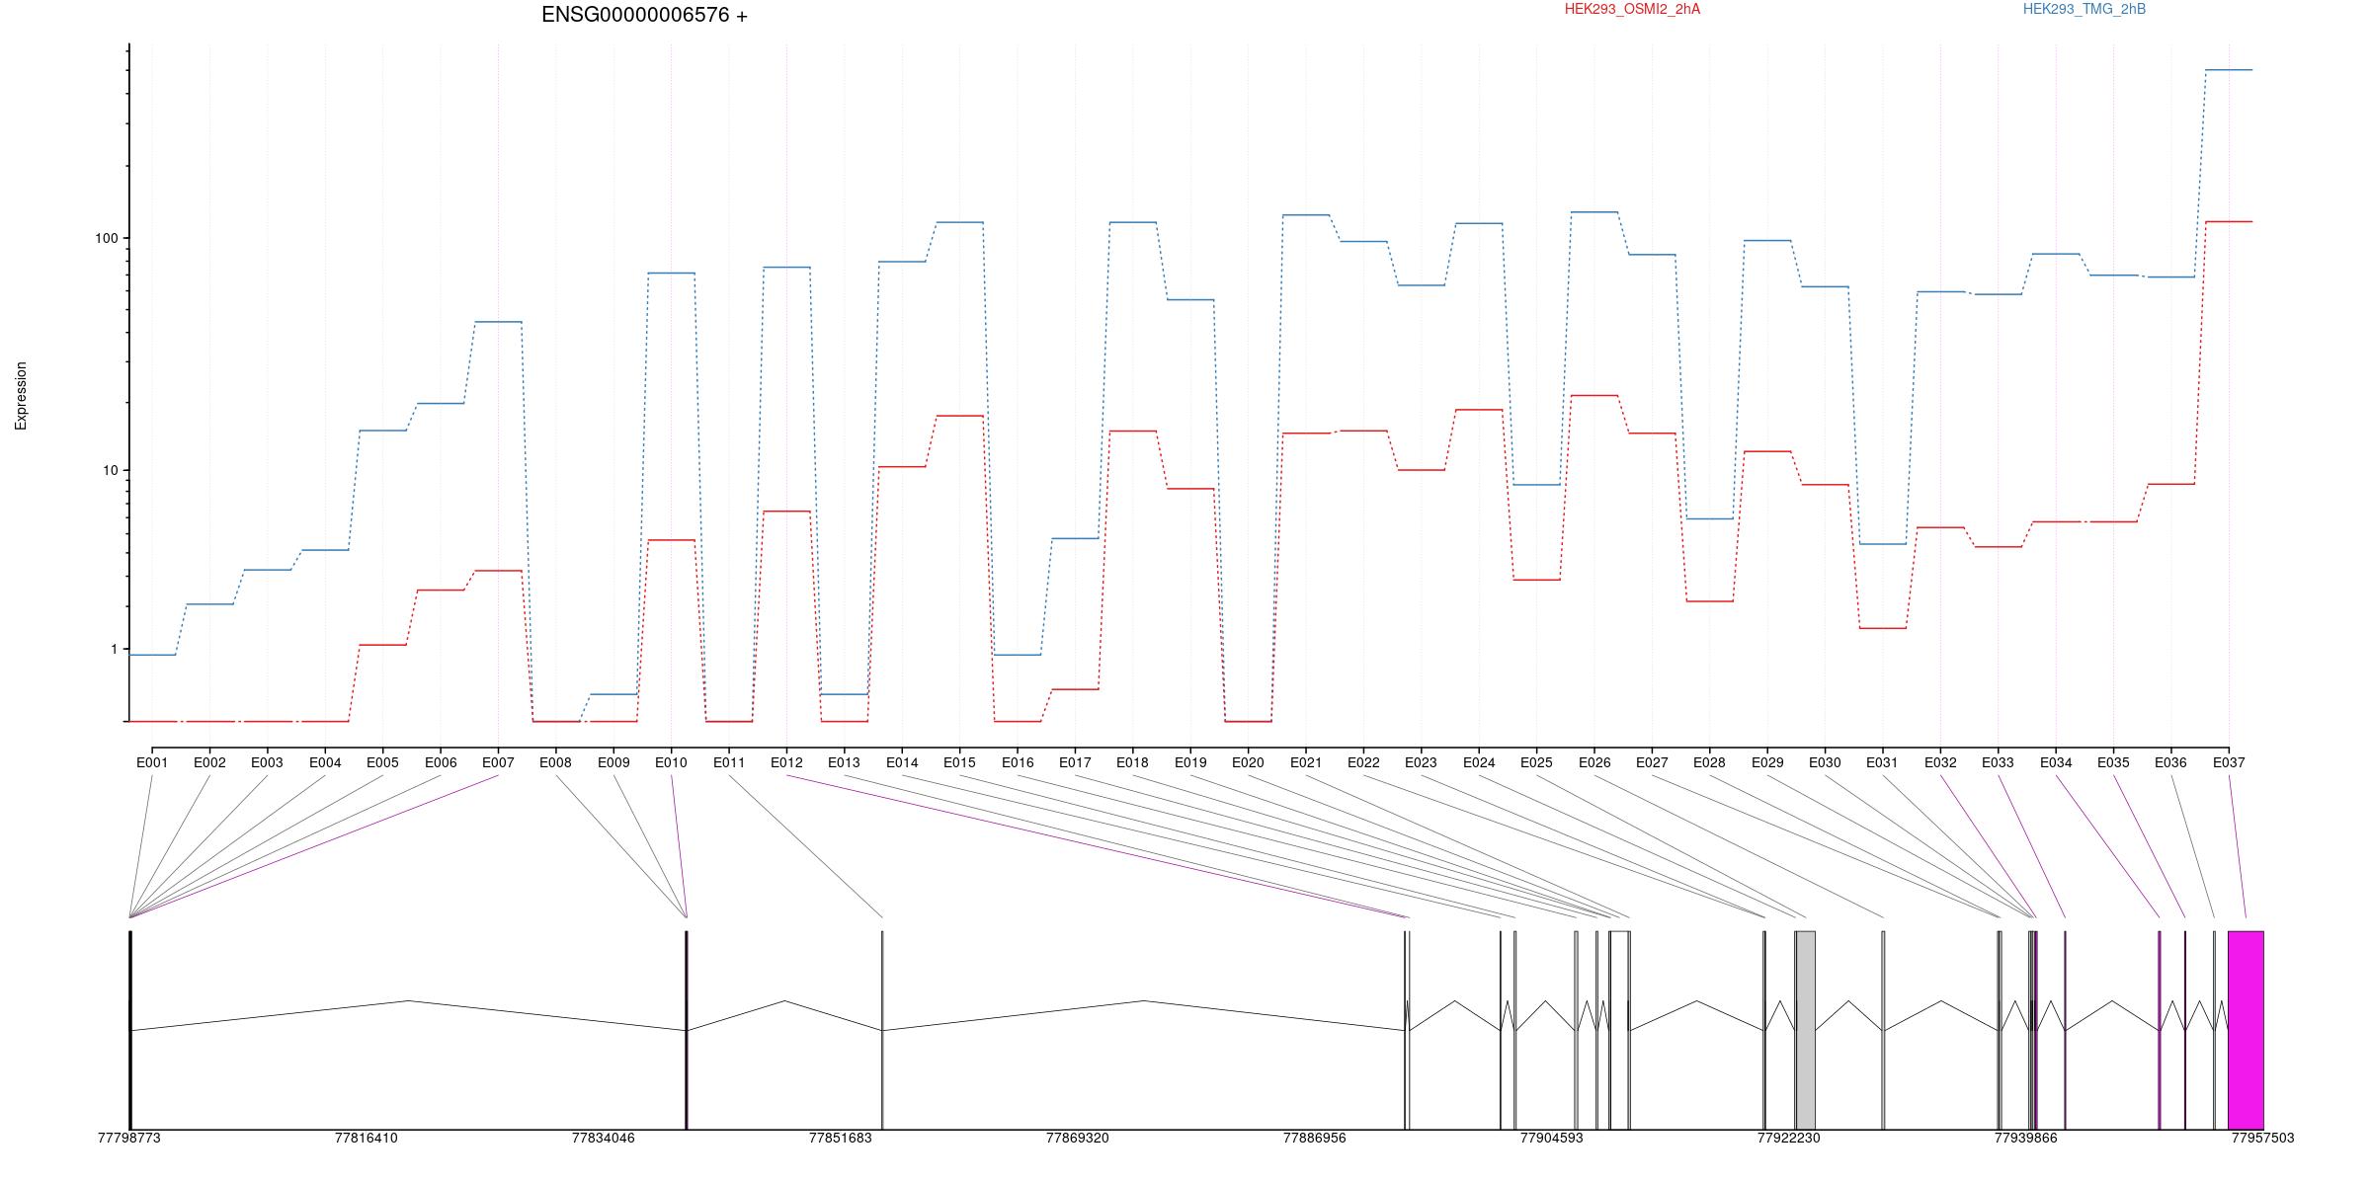This screenshot has width=2371, height=1185.
Task: Click exon label E012
Action: [786, 762]
